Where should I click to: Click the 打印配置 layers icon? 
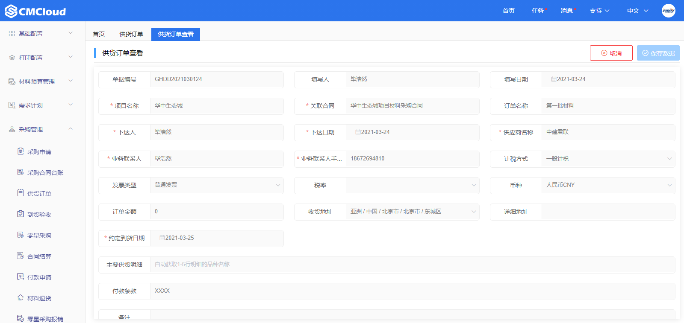(x=12, y=58)
